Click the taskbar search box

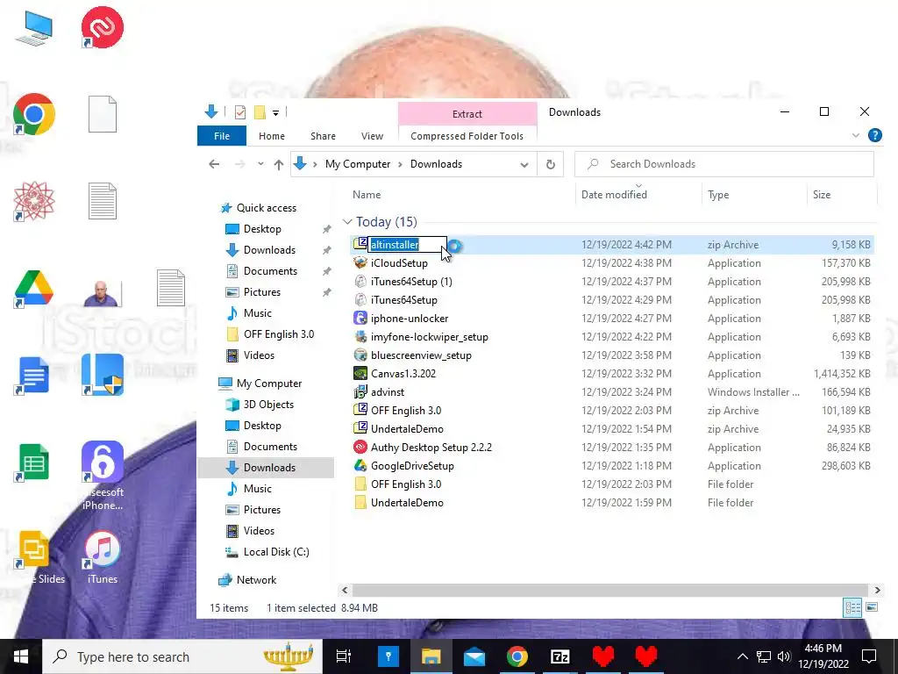click(182, 656)
